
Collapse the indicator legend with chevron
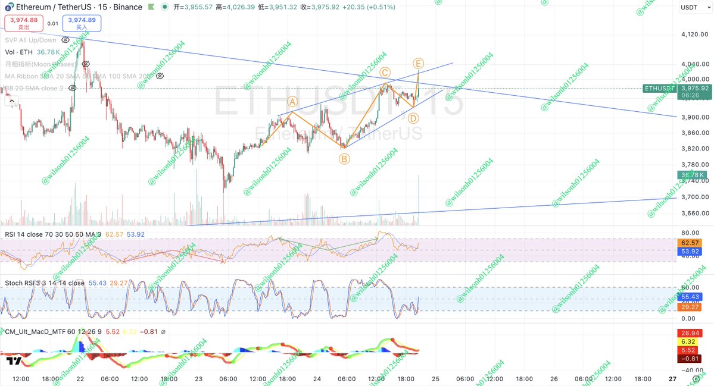coord(11,101)
